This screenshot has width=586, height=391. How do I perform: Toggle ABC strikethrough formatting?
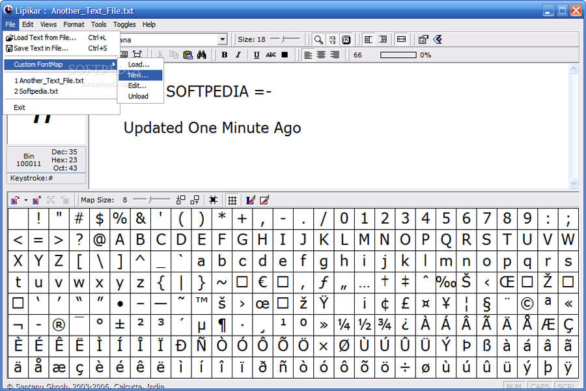tap(271, 55)
